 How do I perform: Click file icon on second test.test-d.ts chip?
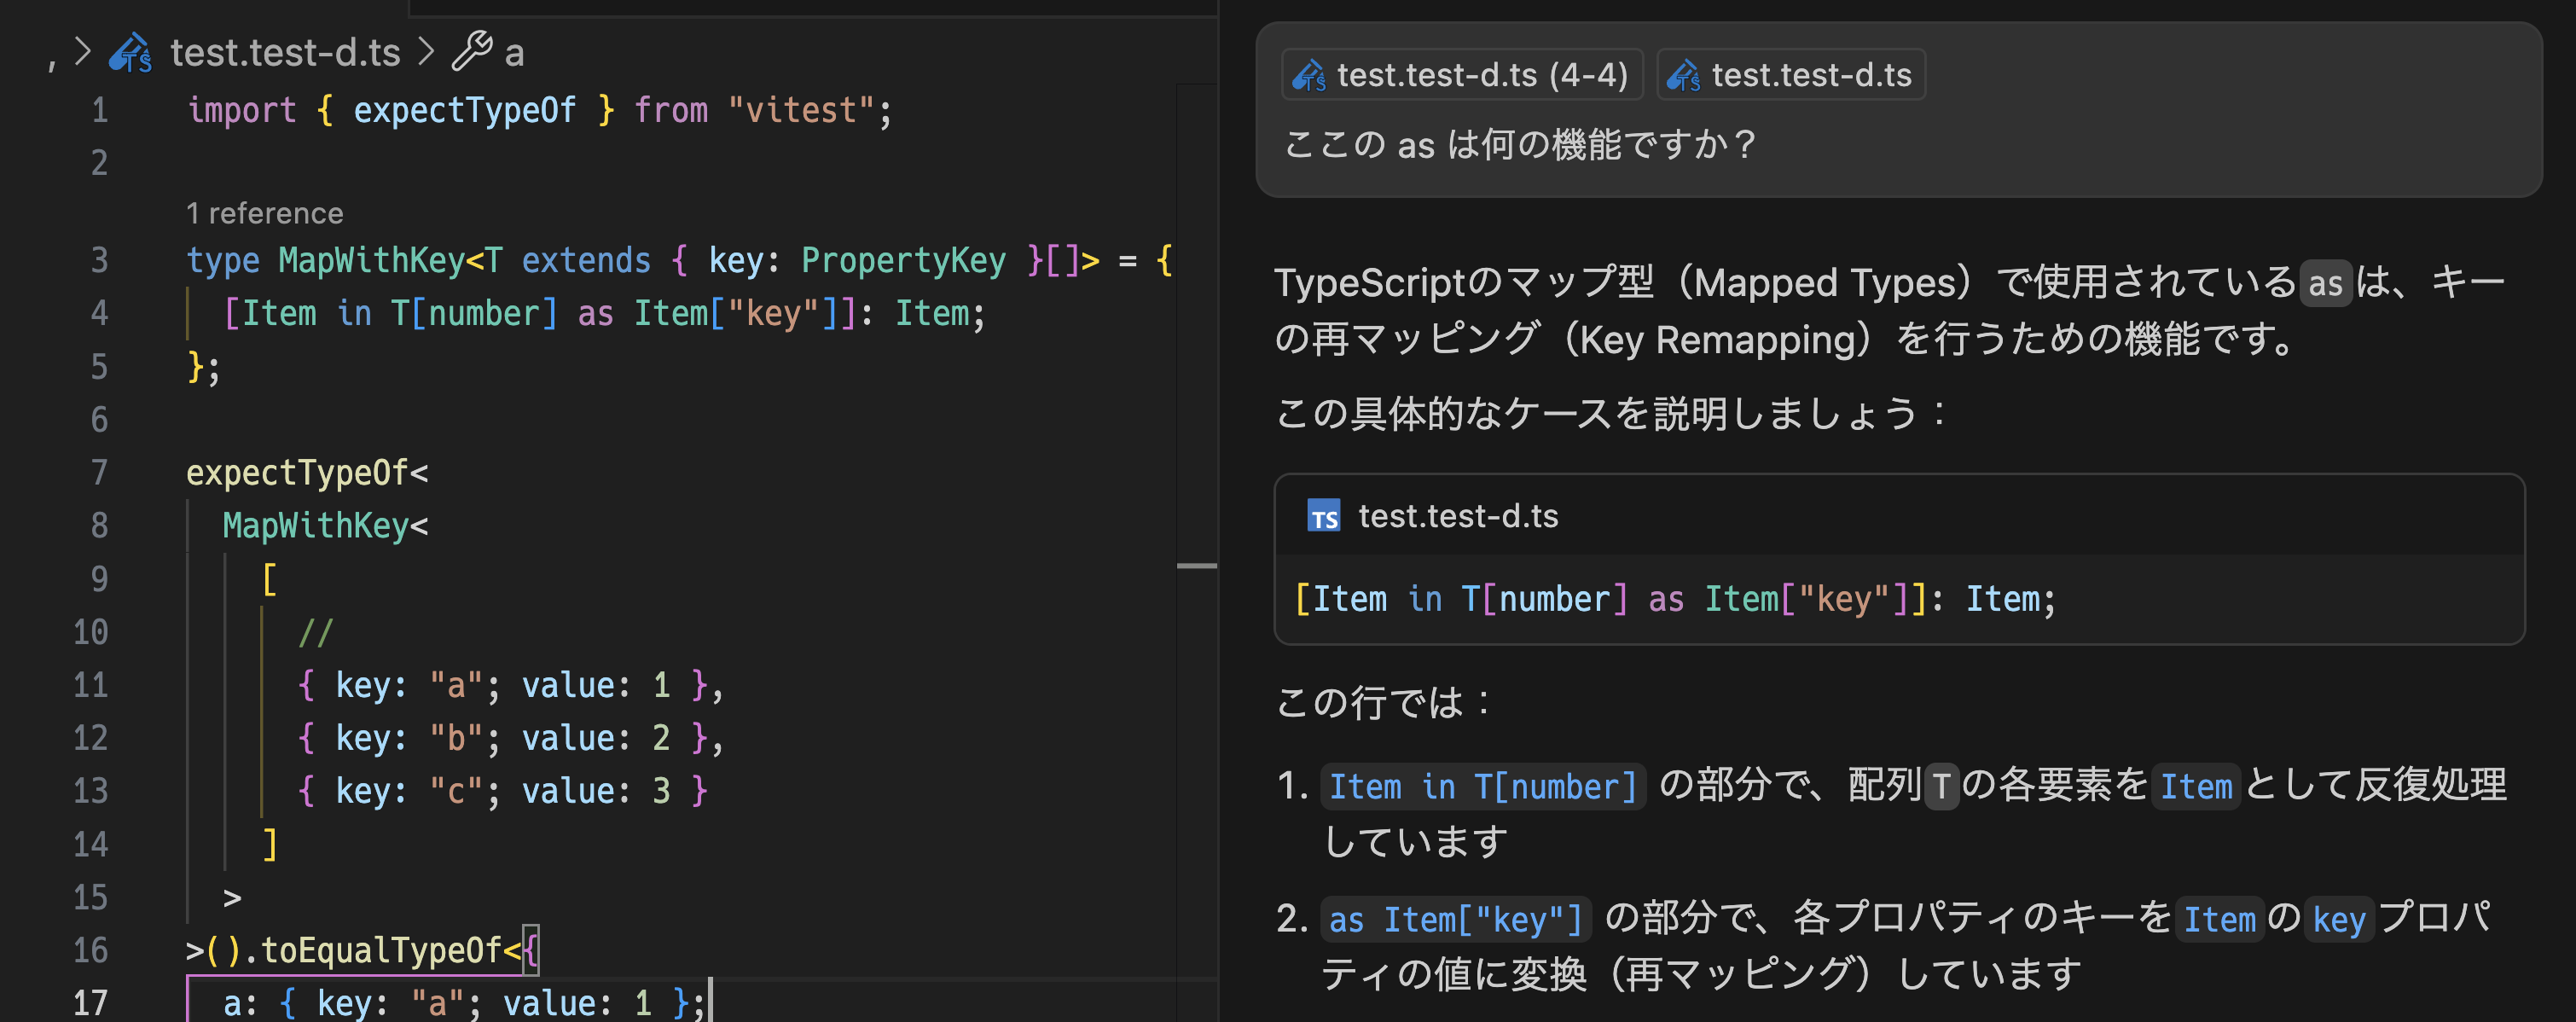point(1684,75)
